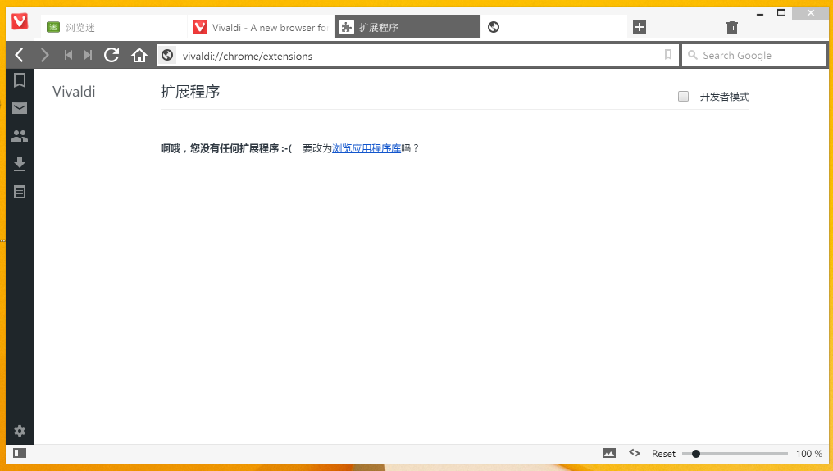Click the 扩展程序 page heading
The height and width of the screenshot is (471, 833).
pos(190,91)
